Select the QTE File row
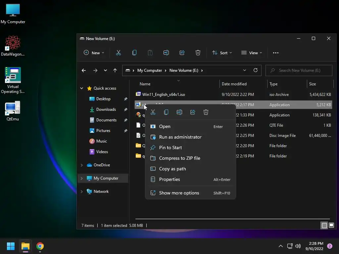The height and width of the screenshot is (254, 339). (234, 125)
